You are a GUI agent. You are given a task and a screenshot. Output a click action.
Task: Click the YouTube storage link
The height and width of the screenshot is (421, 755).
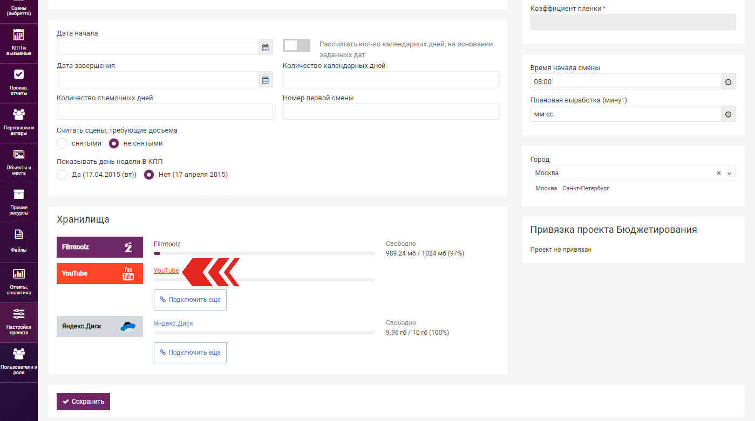[x=166, y=271]
